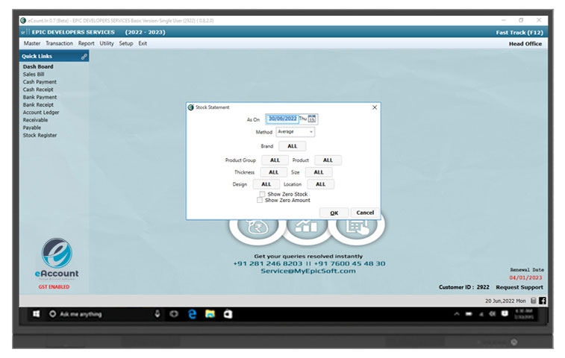Open Bank Payment quick link
Image resolution: width=565 pixels, height=358 pixels.
click(x=40, y=97)
